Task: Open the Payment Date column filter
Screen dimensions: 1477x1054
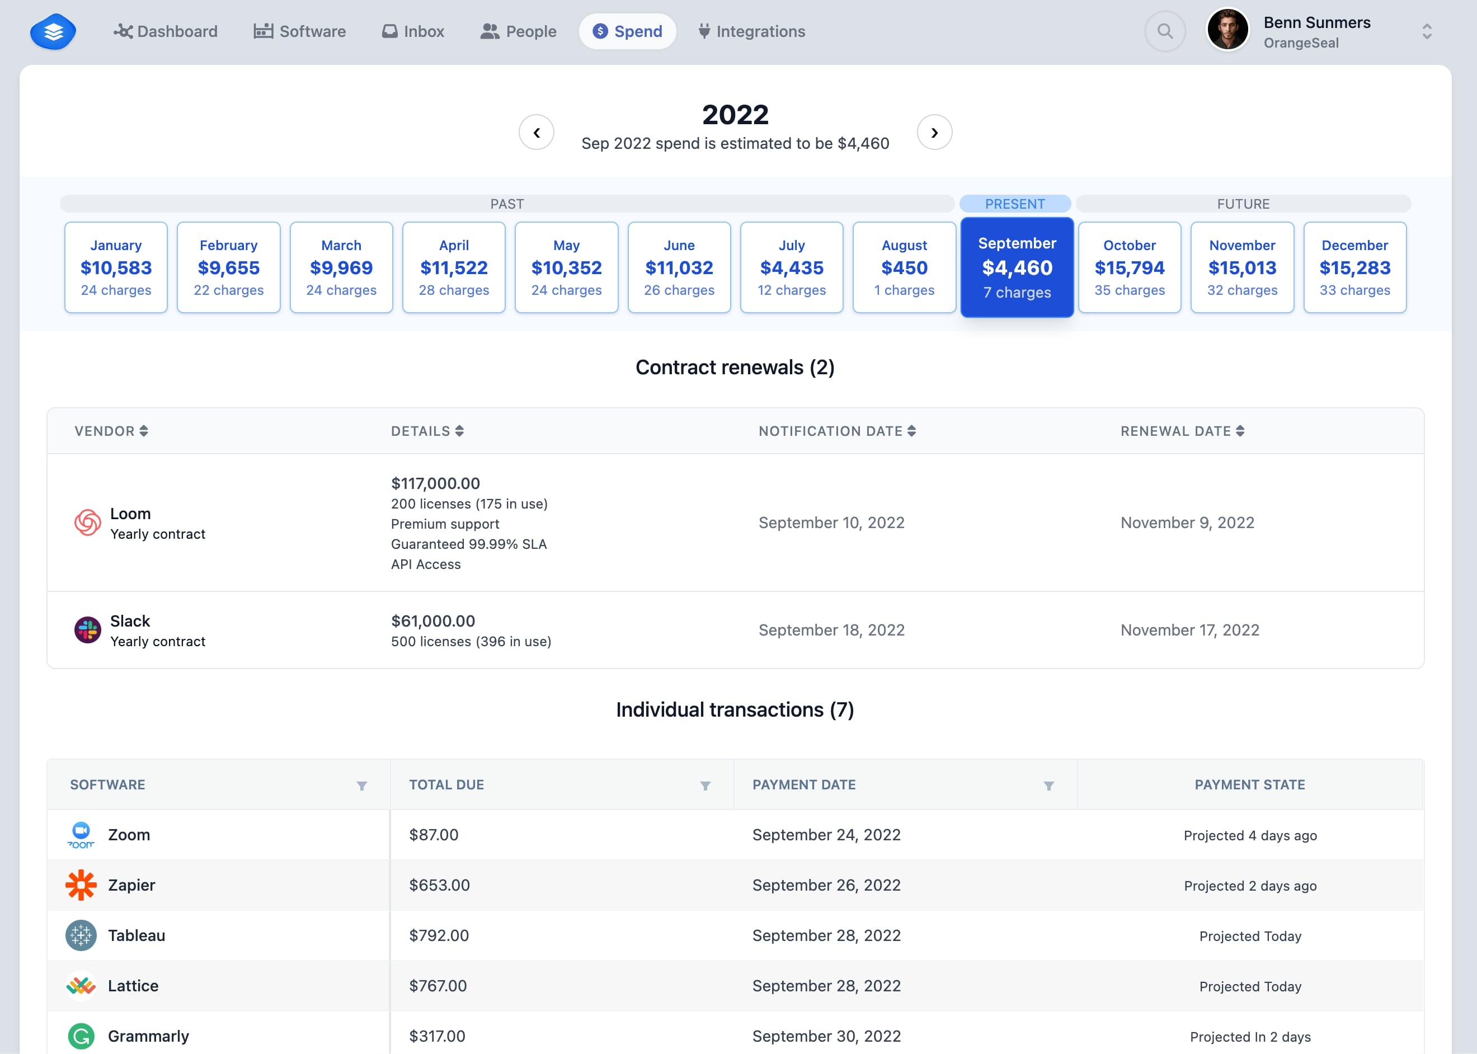Action: (1048, 786)
